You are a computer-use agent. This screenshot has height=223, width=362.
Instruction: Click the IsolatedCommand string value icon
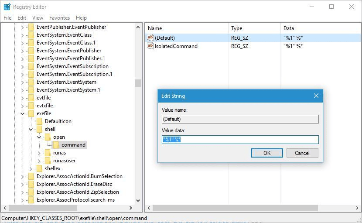[150, 46]
